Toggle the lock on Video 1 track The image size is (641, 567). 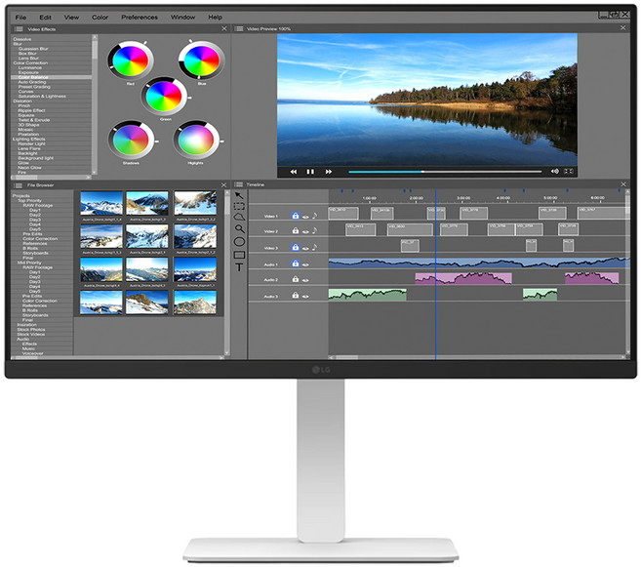tap(295, 216)
